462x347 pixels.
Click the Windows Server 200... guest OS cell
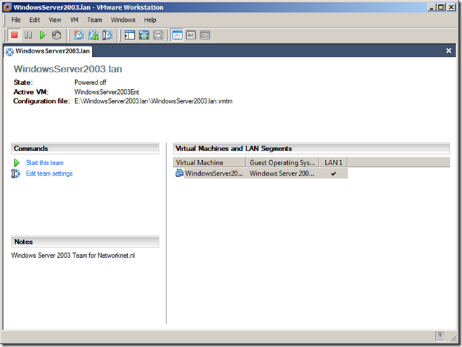[x=282, y=173]
